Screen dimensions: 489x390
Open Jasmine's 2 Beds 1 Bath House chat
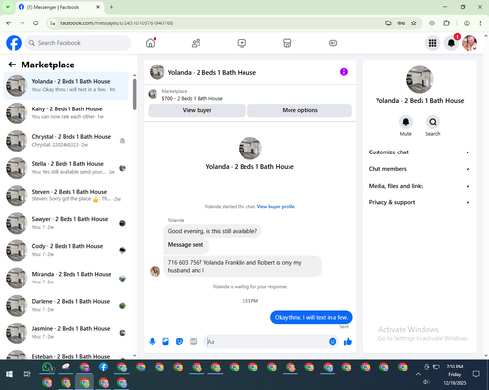[x=66, y=332]
